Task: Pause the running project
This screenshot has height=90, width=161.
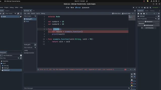Action: pos(136,7)
